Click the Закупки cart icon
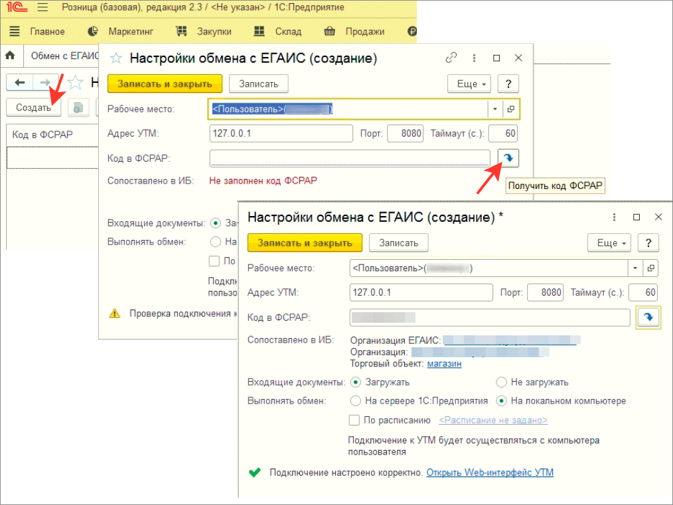 point(182,31)
